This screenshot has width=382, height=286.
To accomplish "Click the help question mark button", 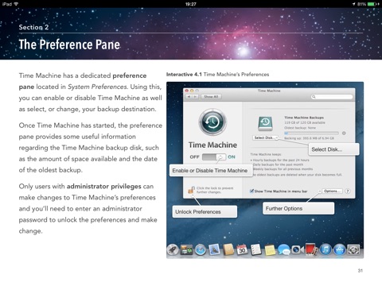I will (x=347, y=191).
